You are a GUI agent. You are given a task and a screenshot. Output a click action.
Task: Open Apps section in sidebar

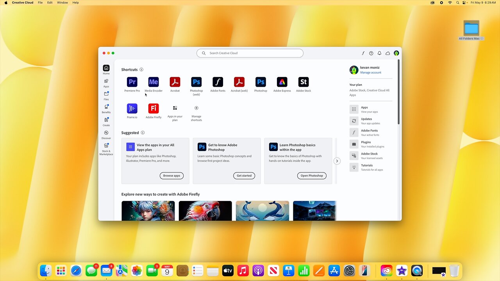(106, 83)
